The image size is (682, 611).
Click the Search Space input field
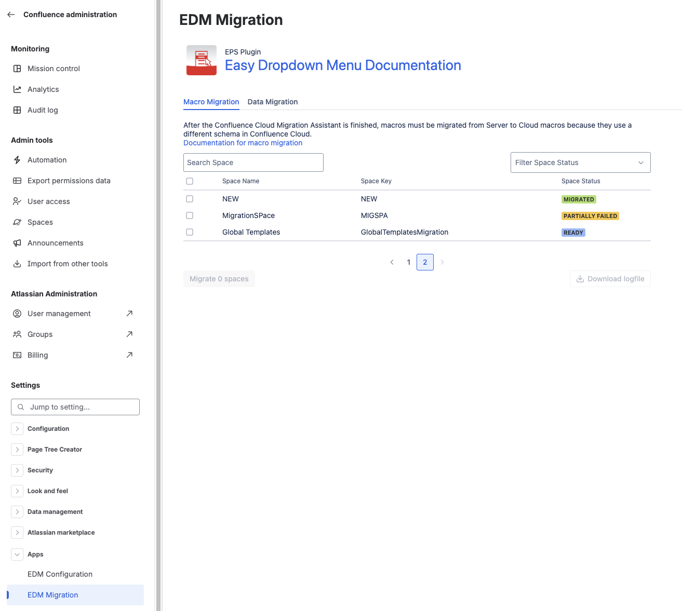pos(253,162)
